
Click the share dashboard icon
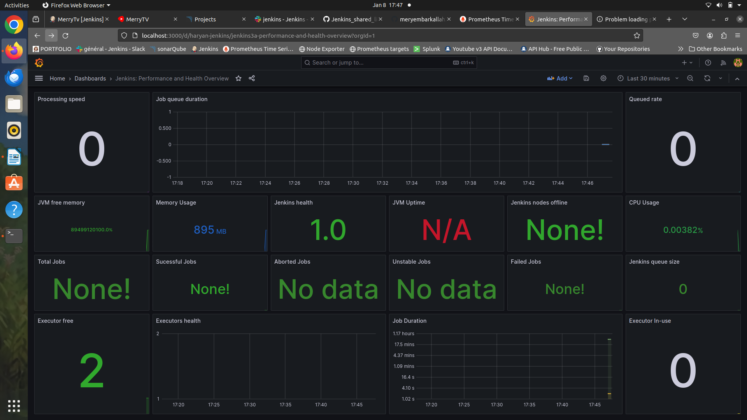point(252,79)
